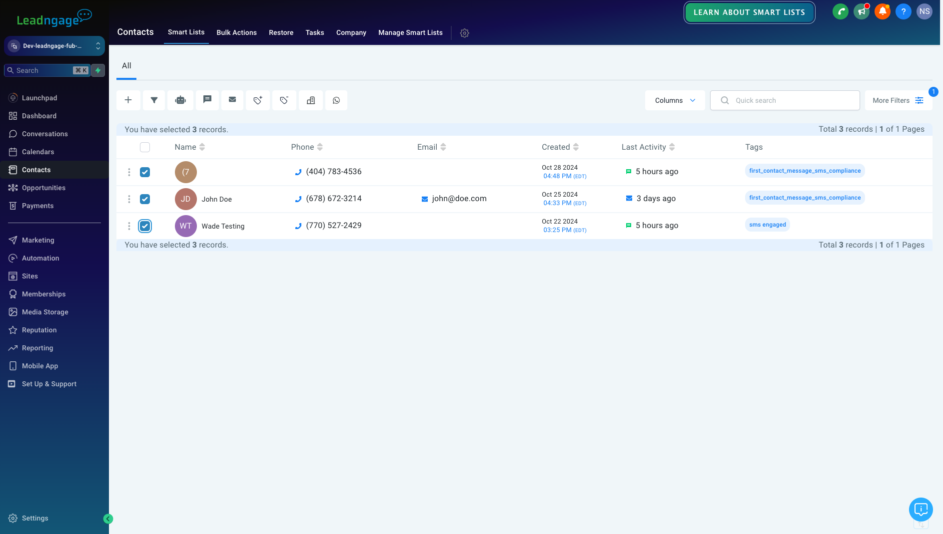The height and width of the screenshot is (534, 943).
Task: Open Settings at the sidebar bottom
Action: [x=35, y=518]
